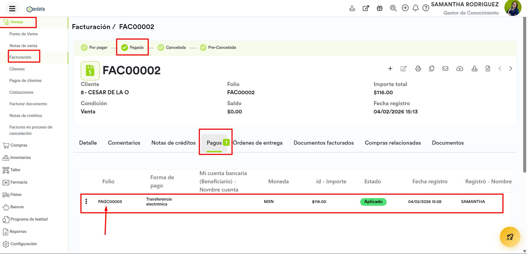The width and height of the screenshot is (527, 254).
Task: Expand the Inventarios sidebar section
Action: click(x=17, y=158)
